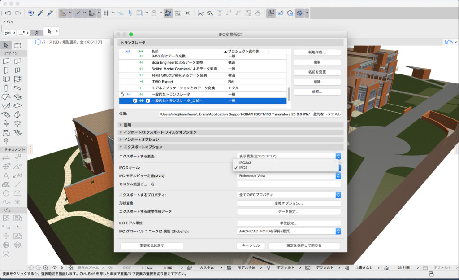
Task: Toggle the snap guides toolbar button
Action: coord(77,13)
